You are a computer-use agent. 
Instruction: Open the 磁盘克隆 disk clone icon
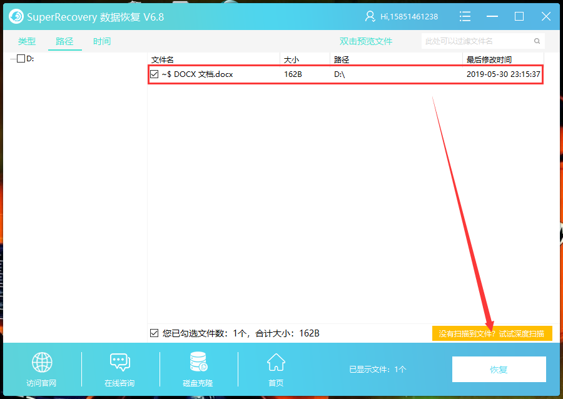198,361
